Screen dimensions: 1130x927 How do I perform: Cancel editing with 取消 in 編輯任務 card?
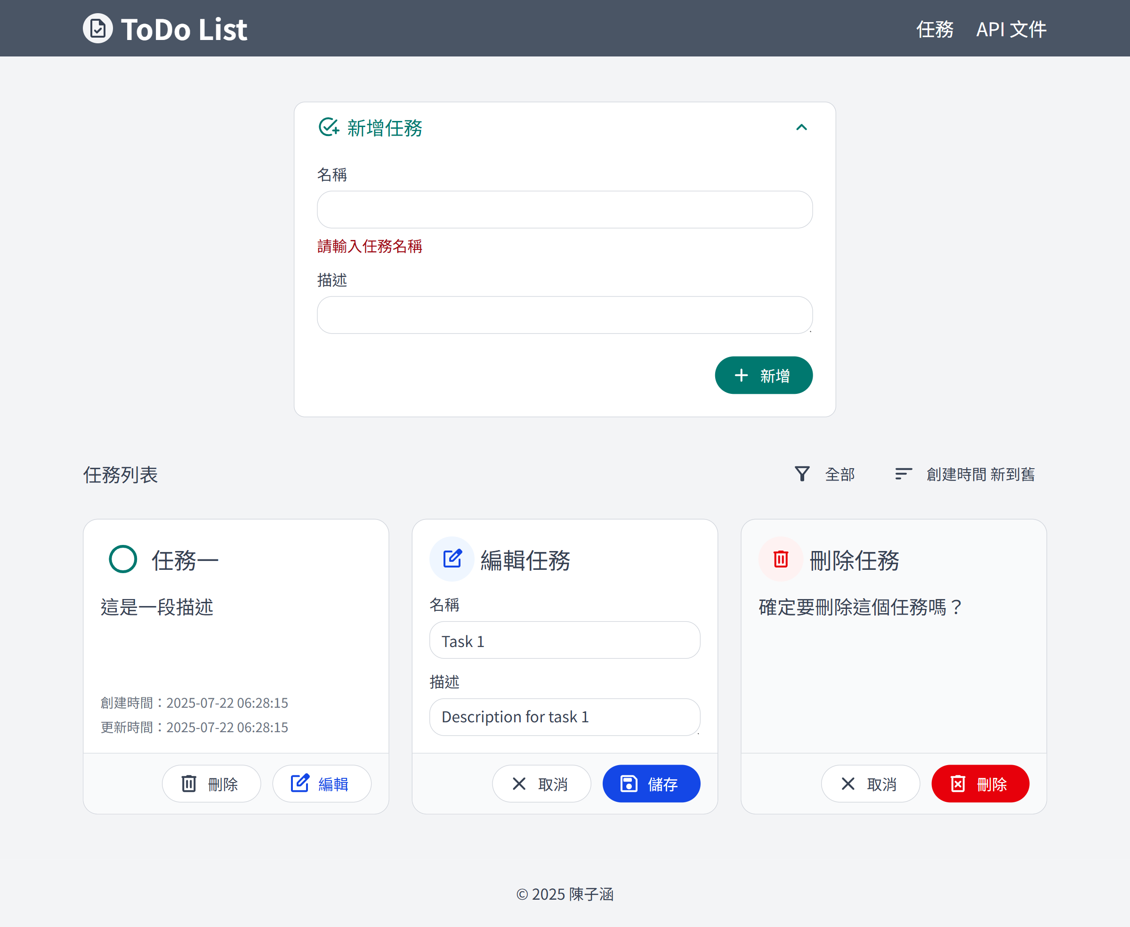coord(541,783)
